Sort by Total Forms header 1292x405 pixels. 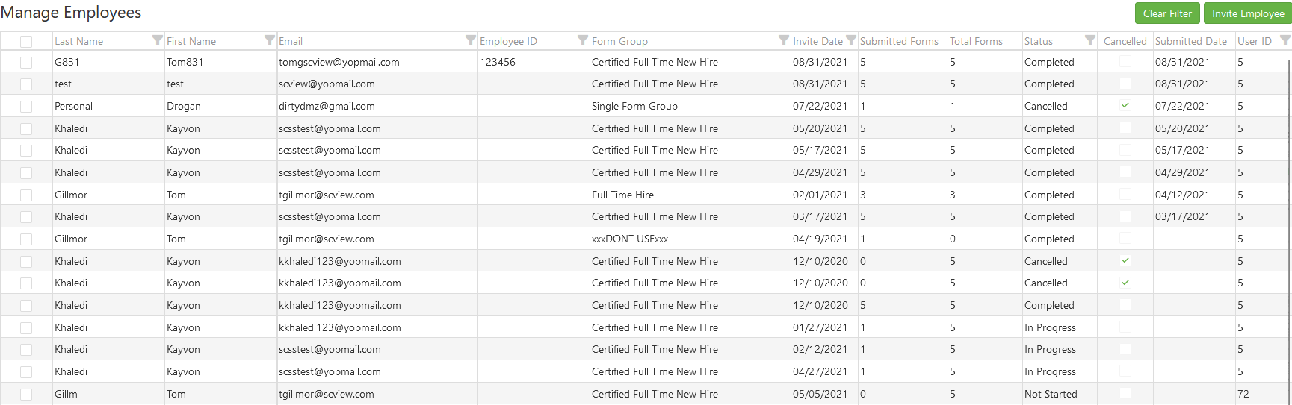pos(976,41)
